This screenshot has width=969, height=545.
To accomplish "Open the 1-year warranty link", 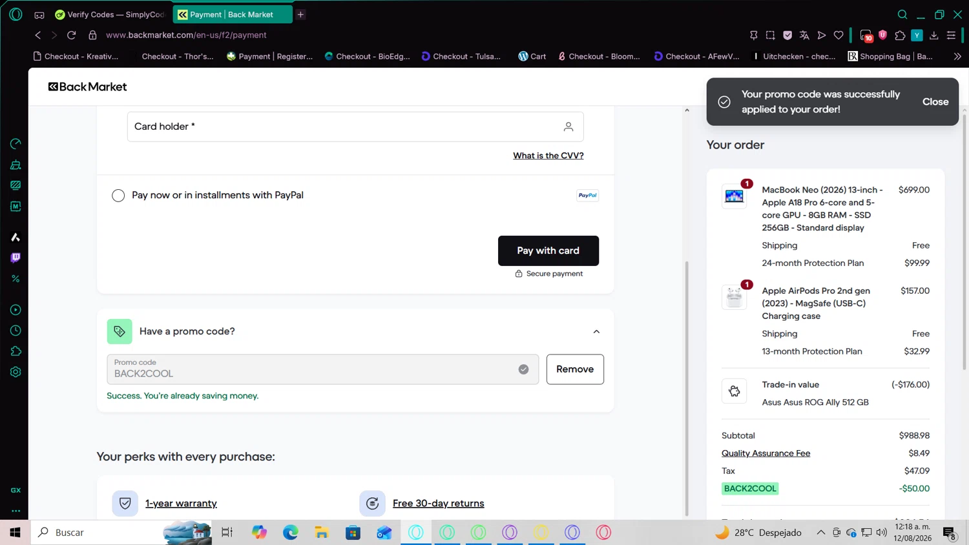I will (x=181, y=503).
